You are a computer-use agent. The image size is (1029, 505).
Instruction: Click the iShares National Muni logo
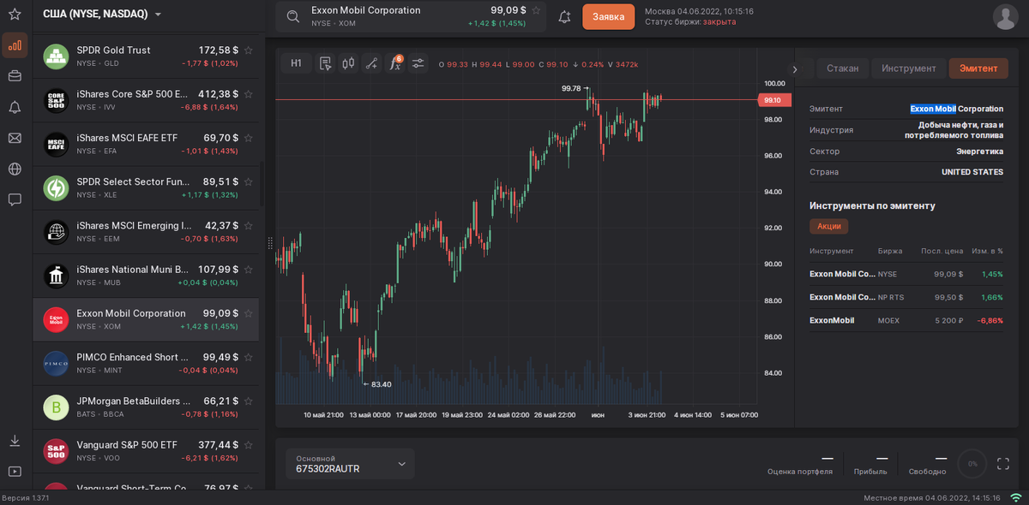[56, 276]
